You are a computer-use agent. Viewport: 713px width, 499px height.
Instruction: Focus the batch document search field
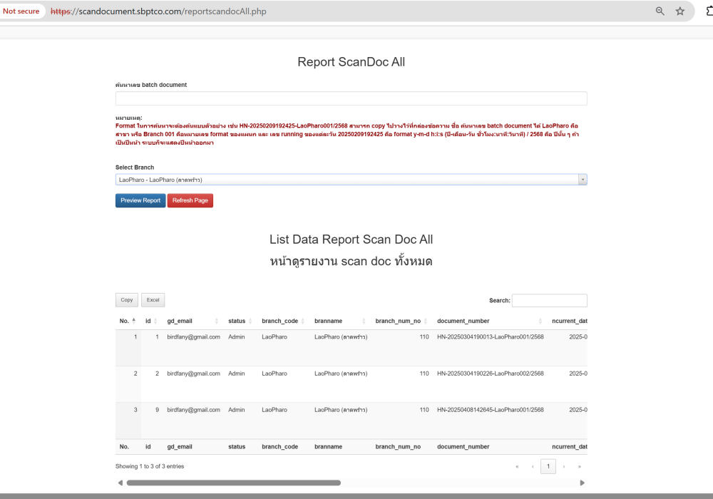pyautogui.click(x=351, y=98)
